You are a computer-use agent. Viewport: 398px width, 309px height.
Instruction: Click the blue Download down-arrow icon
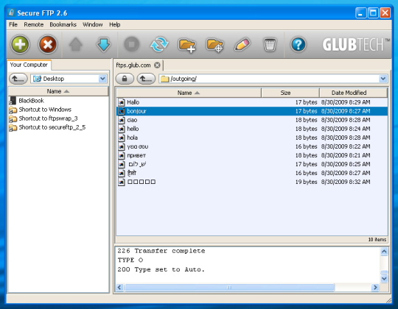point(104,45)
